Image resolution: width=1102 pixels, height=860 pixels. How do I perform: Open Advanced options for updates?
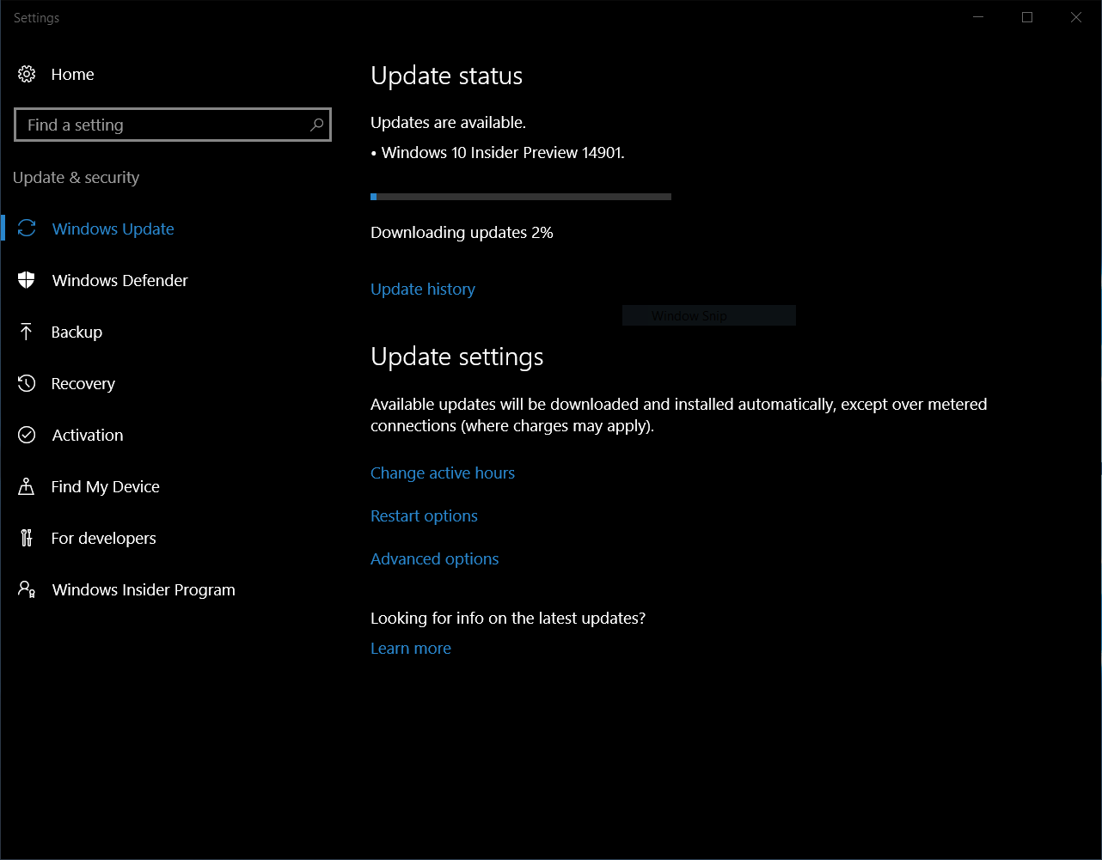pyautogui.click(x=434, y=559)
